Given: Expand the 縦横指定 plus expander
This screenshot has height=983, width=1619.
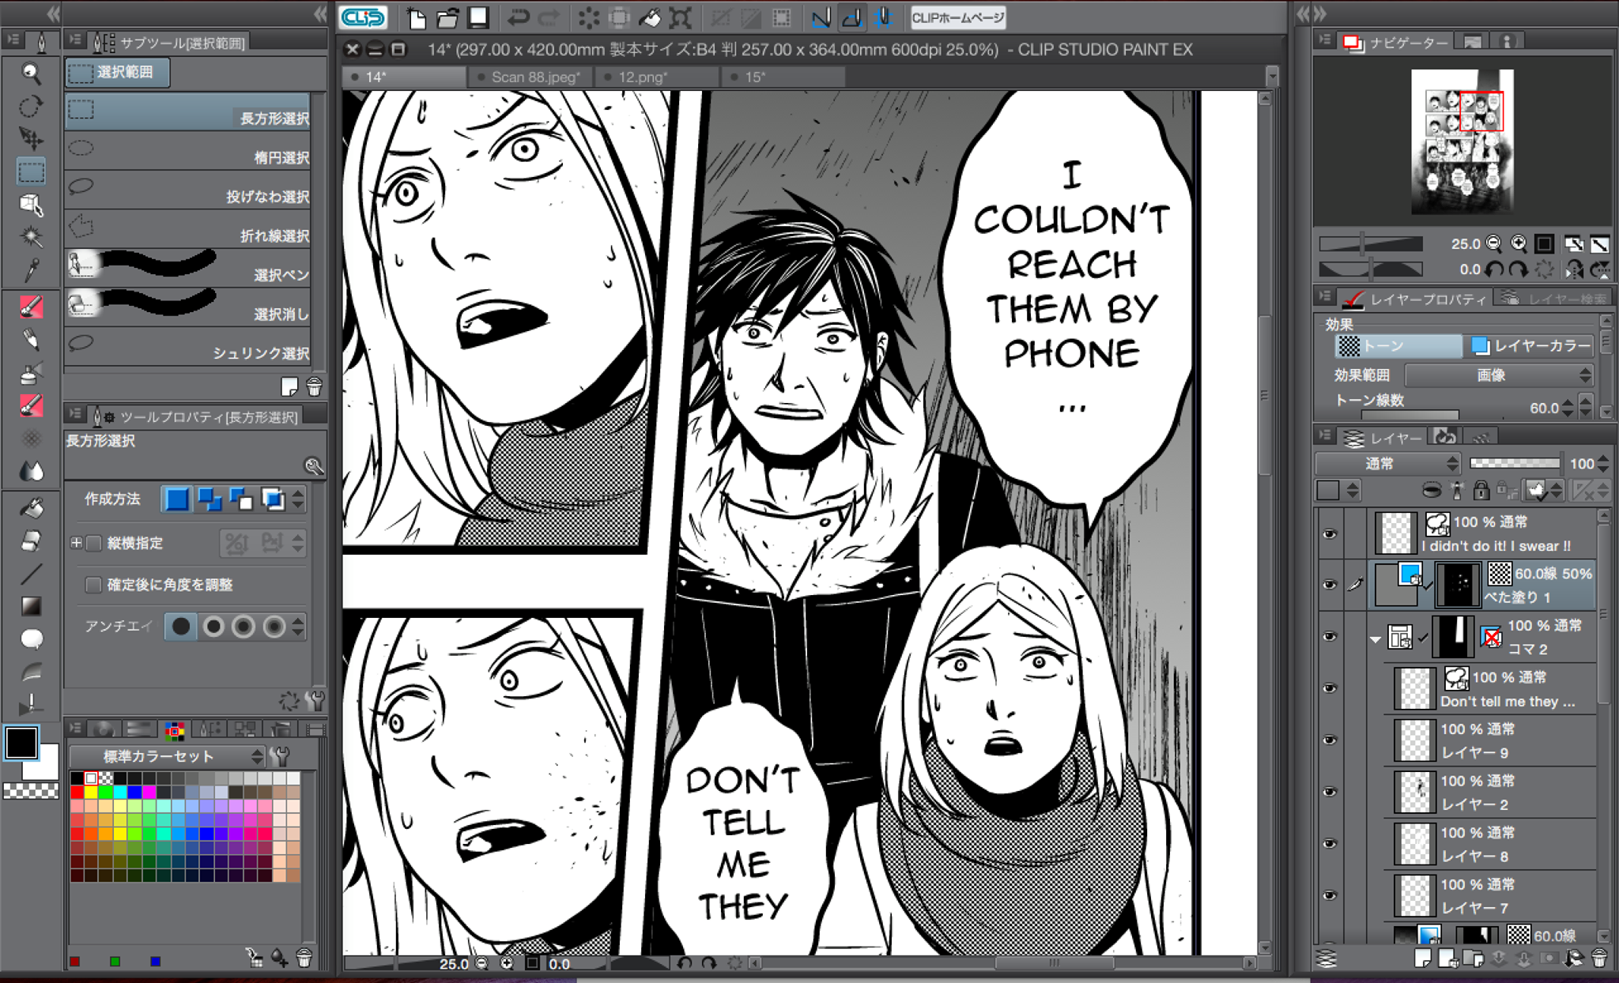Looking at the screenshot, I should [76, 543].
